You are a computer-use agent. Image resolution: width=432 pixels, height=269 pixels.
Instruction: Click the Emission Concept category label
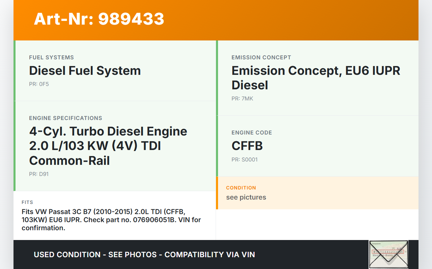[x=261, y=58]
